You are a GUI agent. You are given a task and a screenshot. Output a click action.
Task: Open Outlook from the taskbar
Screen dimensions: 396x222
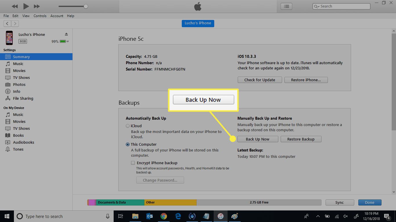(x=150, y=216)
